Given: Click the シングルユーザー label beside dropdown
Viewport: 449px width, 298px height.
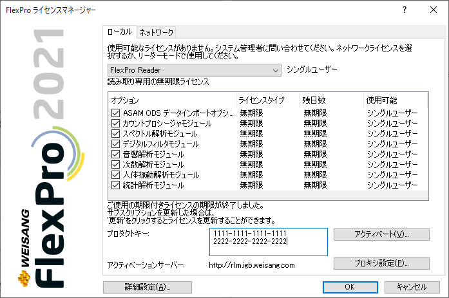Looking at the screenshot, I should (x=312, y=70).
